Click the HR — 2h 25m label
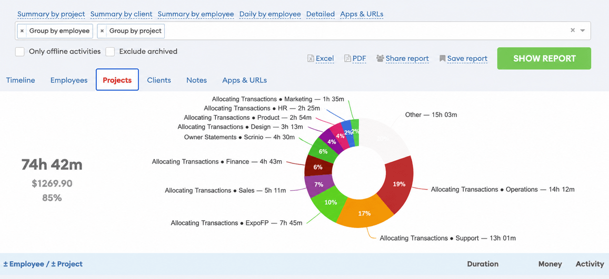This screenshot has height=279, width=609. [x=262, y=108]
